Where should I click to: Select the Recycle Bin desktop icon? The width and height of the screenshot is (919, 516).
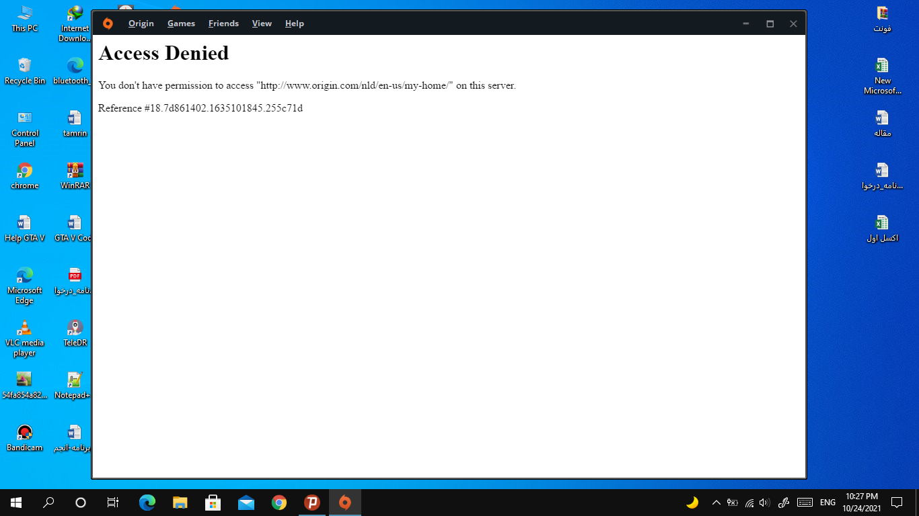coord(25,71)
